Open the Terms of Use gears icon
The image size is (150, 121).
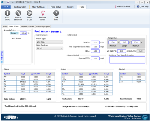(x=29, y=13)
